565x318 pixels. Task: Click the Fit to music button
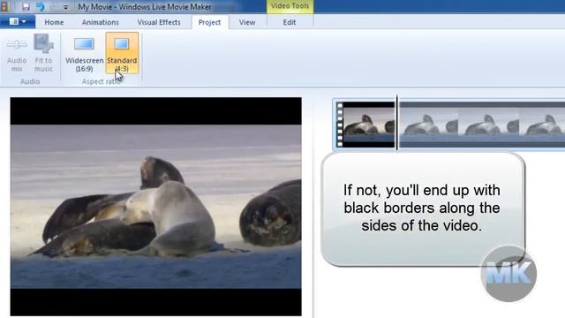pos(43,53)
